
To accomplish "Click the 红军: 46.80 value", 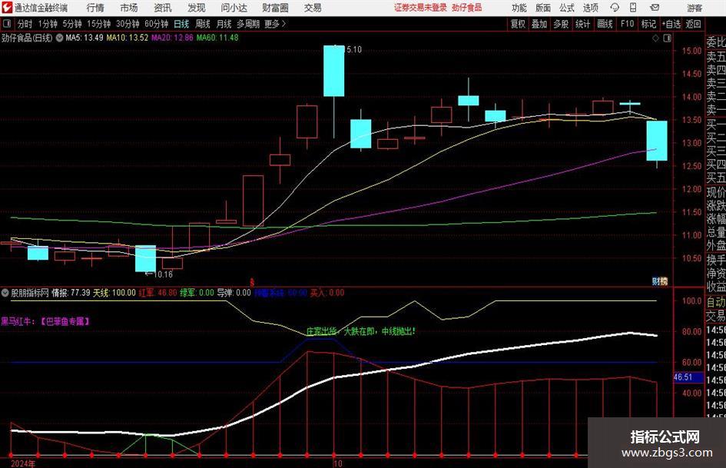I will tap(158, 293).
